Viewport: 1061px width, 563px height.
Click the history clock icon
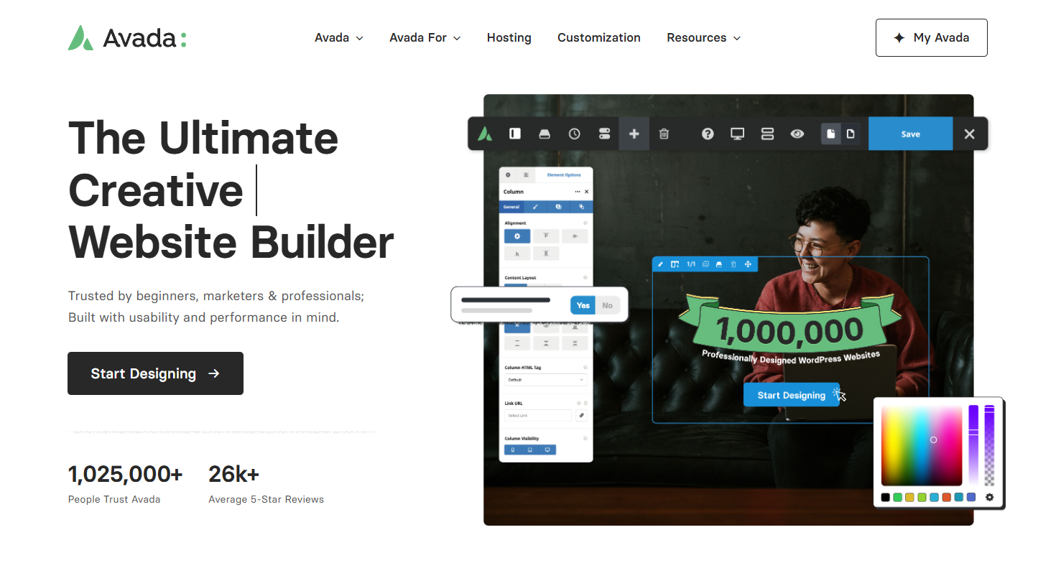pos(574,134)
